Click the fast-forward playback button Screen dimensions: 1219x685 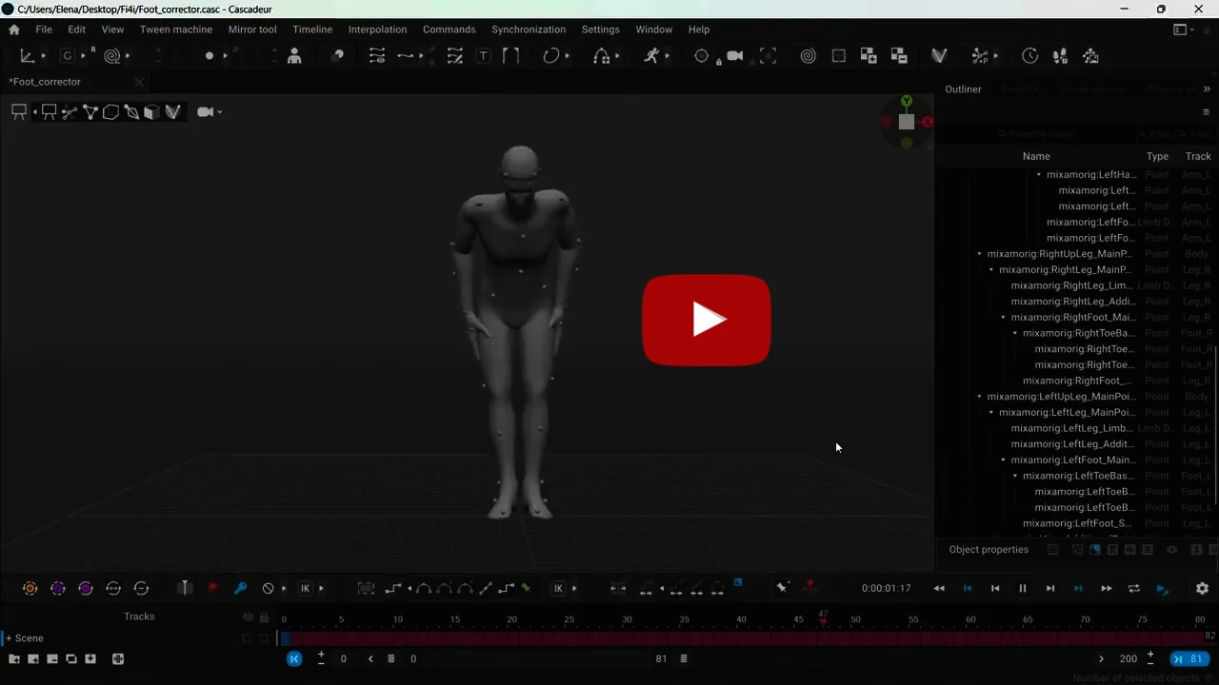point(1106,589)
